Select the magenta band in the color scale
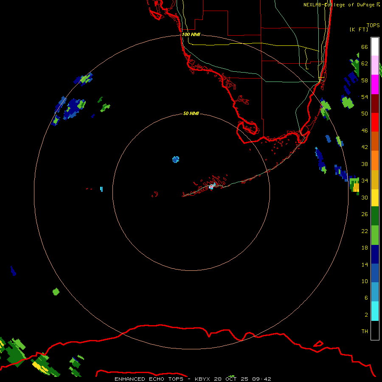This screenshot has height=382, width=382. (x=375, y=84)
